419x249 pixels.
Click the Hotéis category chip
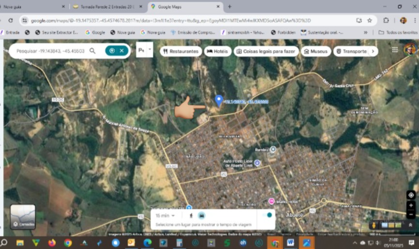click(x=217, y=51)
